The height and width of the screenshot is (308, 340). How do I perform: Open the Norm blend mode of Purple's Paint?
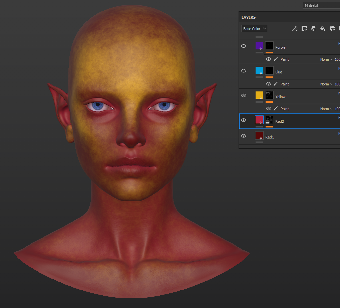326,59
